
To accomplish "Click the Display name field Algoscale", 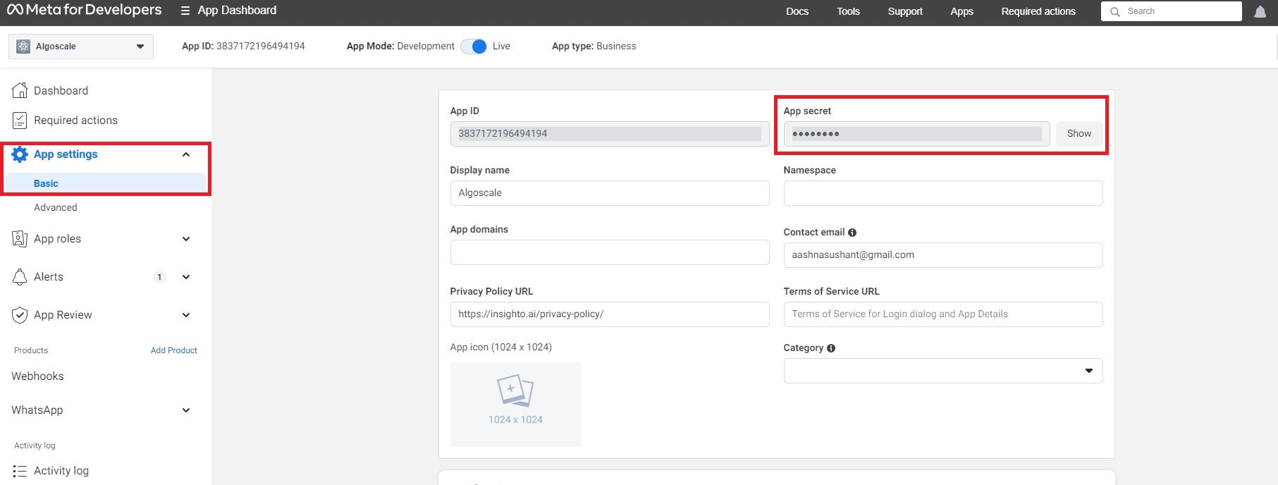I will [x=610, y=193].
